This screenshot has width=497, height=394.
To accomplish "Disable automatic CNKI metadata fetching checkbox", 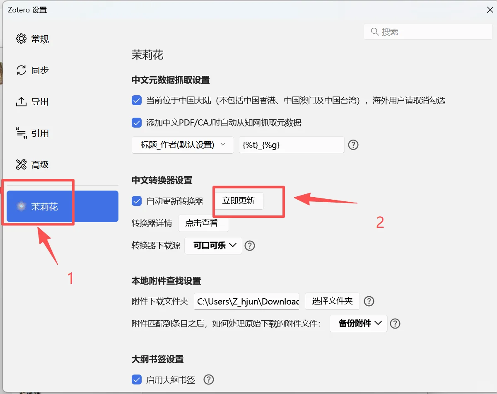I will [137, 123].
